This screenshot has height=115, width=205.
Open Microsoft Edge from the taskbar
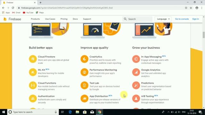click(x=70, y=112)
